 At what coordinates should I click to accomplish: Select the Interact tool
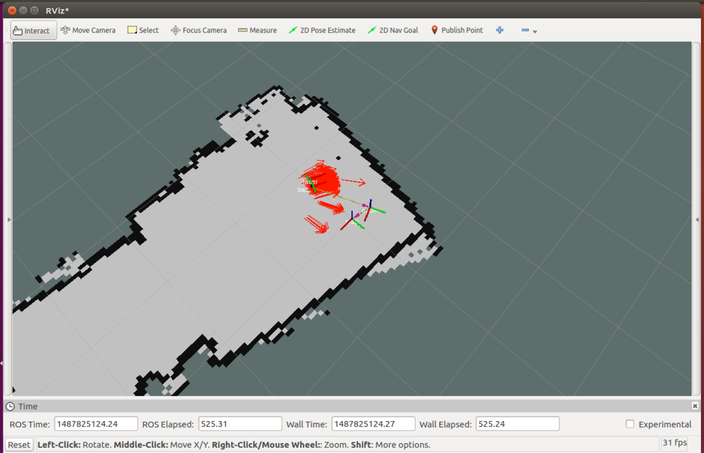[34, 30]
